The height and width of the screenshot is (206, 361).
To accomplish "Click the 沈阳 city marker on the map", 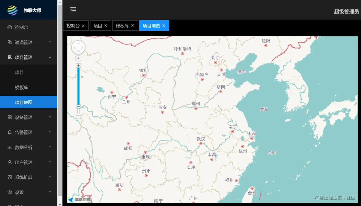I will pyautogui.click(x=266, y=46).
